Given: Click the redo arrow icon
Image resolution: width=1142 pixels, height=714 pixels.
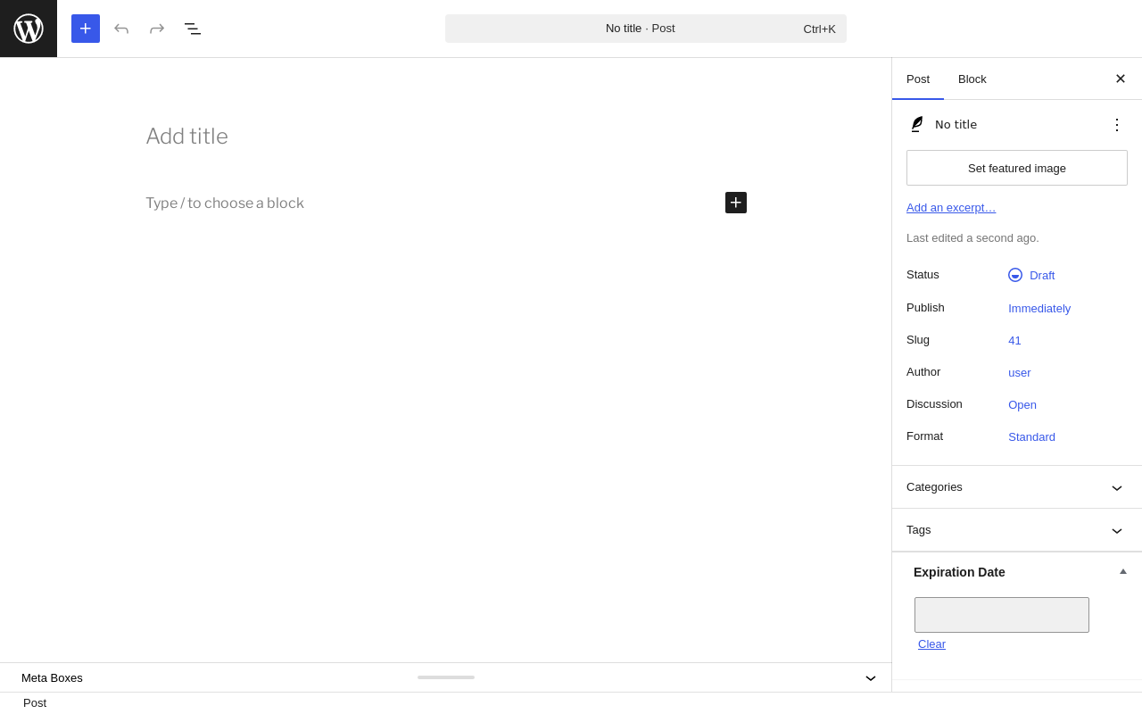Looking at the screenshot, I should (157, 29).
